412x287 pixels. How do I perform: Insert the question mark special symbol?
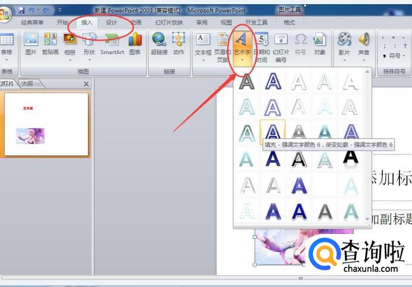pos(405,46)
